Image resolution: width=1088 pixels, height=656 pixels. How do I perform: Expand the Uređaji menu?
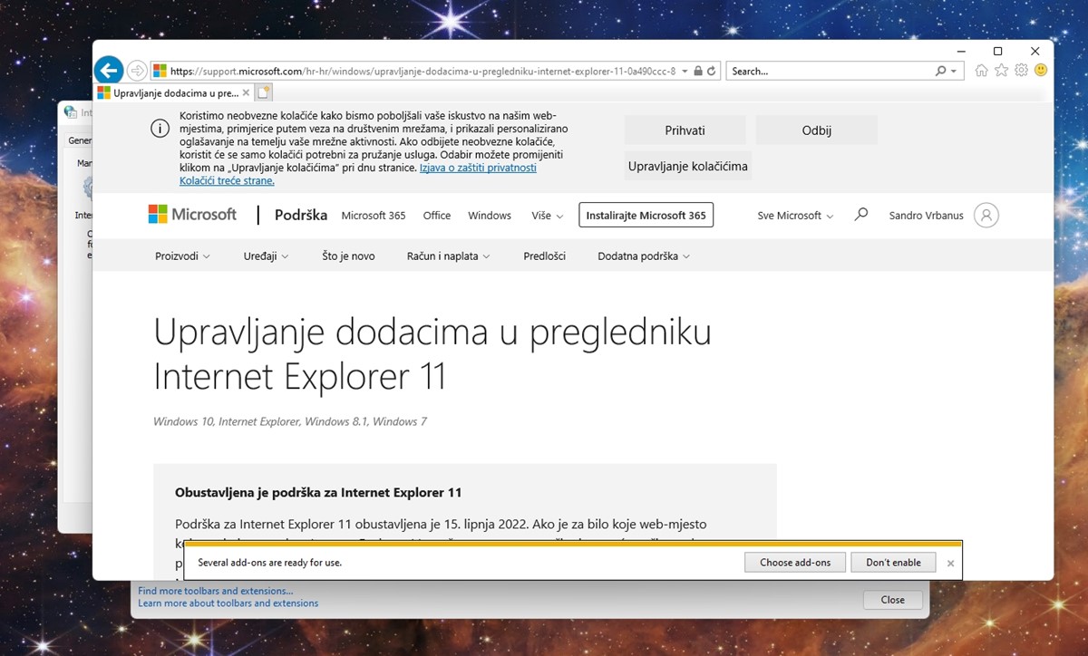267,256
